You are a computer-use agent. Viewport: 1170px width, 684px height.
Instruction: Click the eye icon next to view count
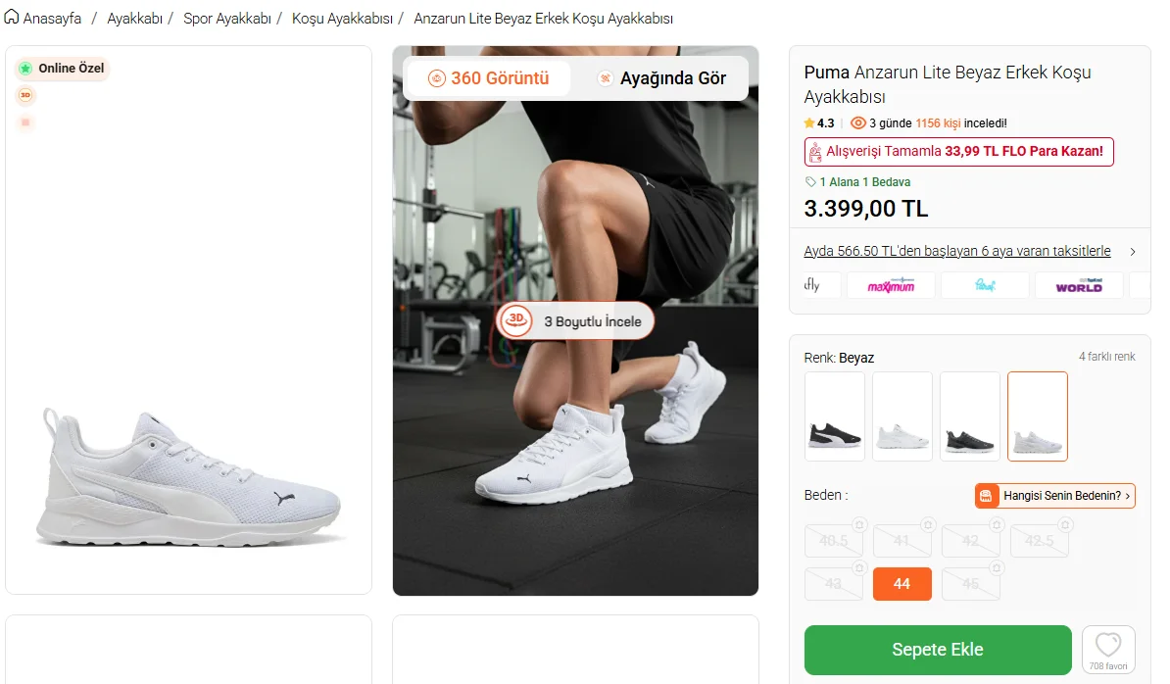coord(858,123)
